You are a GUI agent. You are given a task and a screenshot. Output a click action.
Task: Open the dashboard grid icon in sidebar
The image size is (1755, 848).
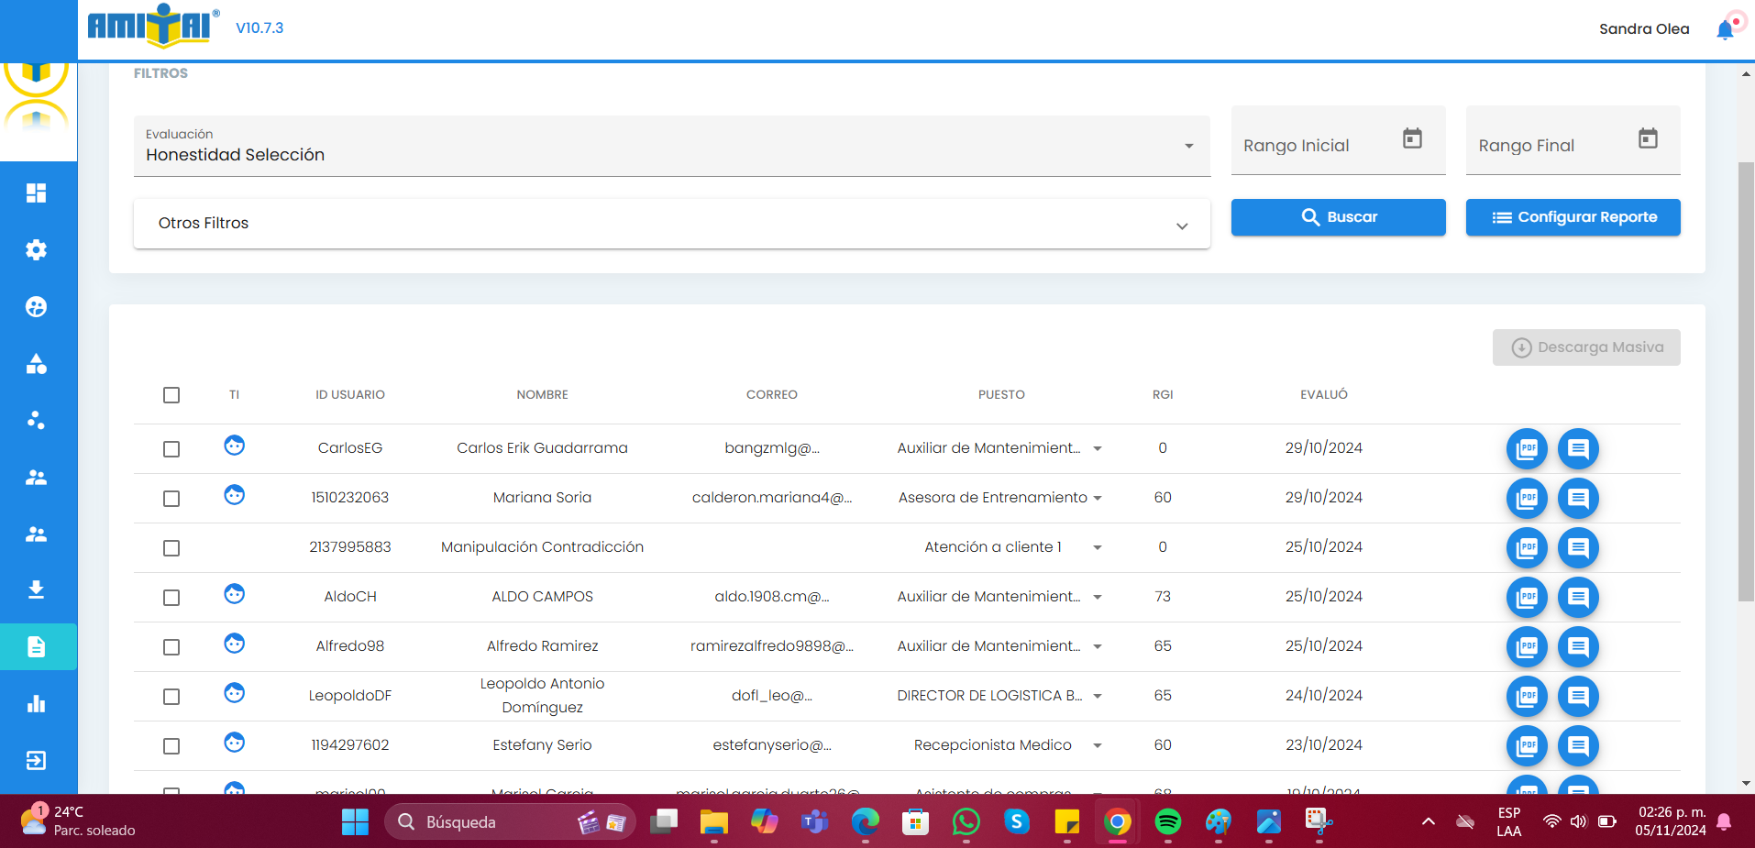coord(37,193)
